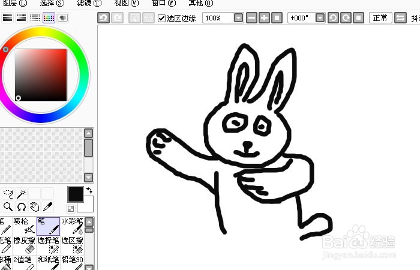Screen dimensions: 420x270
Task: Toggle the color swatches panel
Action: 49,17
